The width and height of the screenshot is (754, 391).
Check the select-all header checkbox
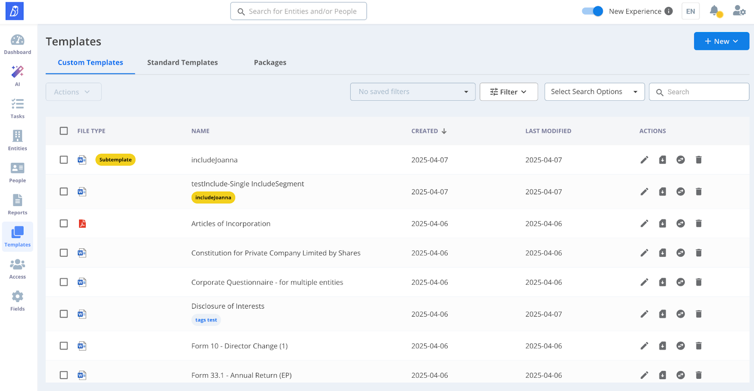(64, 131)
